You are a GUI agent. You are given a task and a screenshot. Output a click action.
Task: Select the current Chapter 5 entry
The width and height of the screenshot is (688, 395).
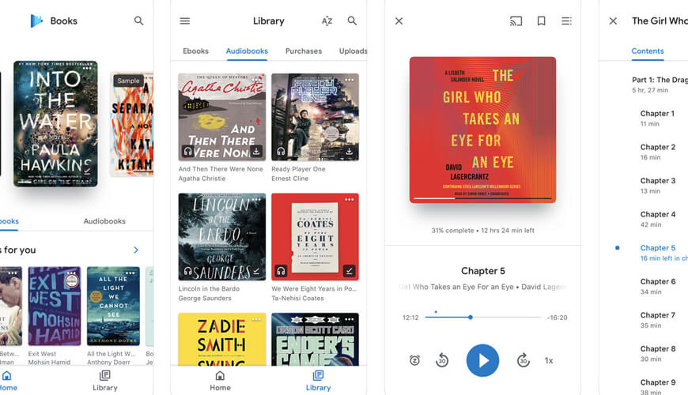tap(663, 253)
